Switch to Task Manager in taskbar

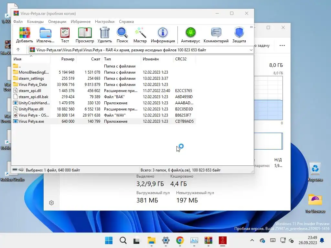pos(194,240)
